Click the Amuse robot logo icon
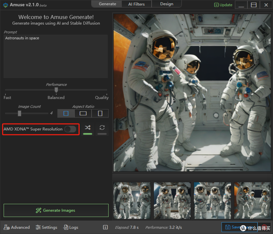Viewport: 273px width, 234px height. [x=6, y=5]
